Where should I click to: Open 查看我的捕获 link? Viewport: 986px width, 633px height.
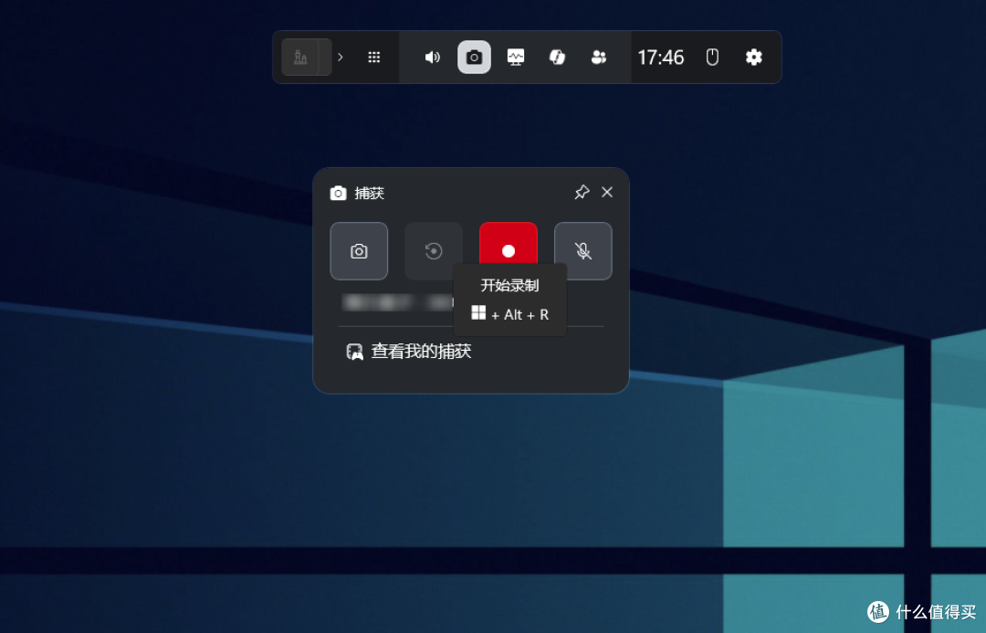(x=409, y=351)
